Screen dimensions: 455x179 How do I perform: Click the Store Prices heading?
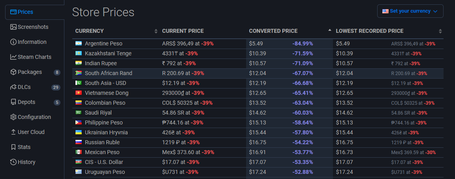103,12
